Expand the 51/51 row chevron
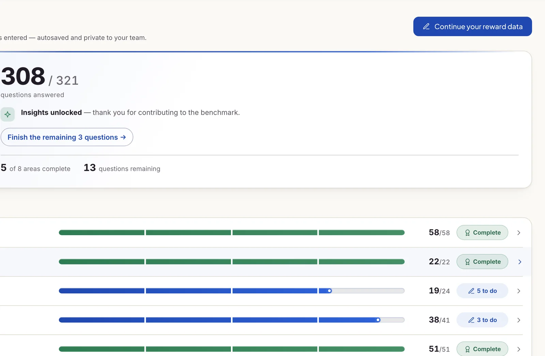 519,349
